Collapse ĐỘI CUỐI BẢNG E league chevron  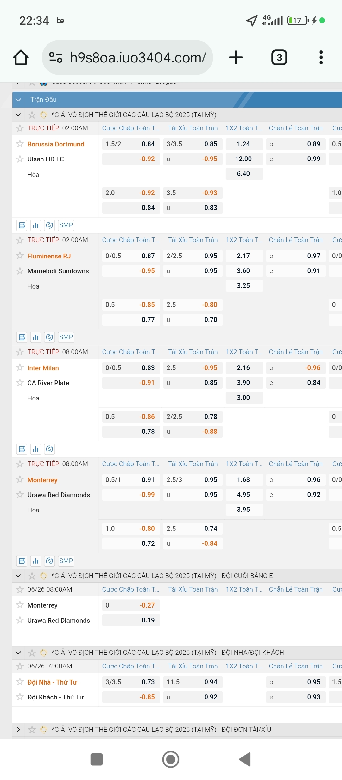[x=18, y=576]
